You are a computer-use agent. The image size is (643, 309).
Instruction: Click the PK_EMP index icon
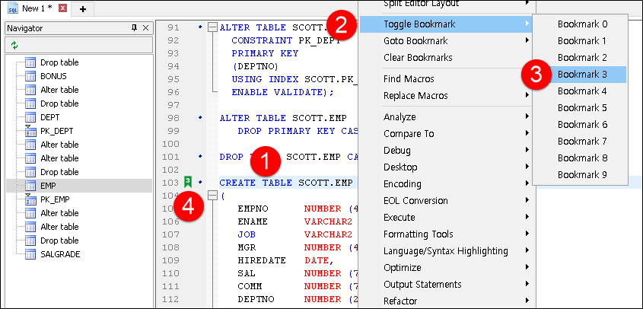point(31,199)
